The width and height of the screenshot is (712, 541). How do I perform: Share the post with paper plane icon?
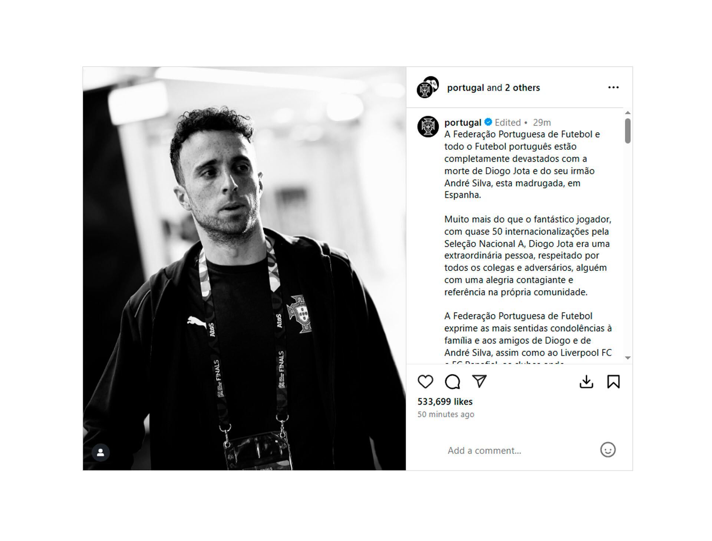pos(479,381)
